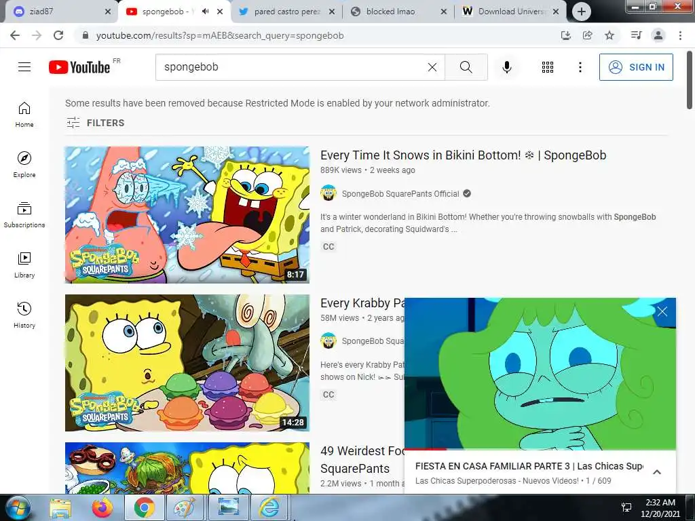
Task: Launch Firefox from the taskbar
Action: point(102,507)
